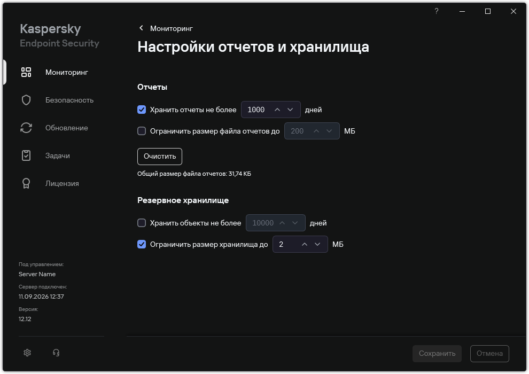Click the backup storage size field showing 2
Image resolution: width=529 pixels, height=374 pixels.
(300, 244)
